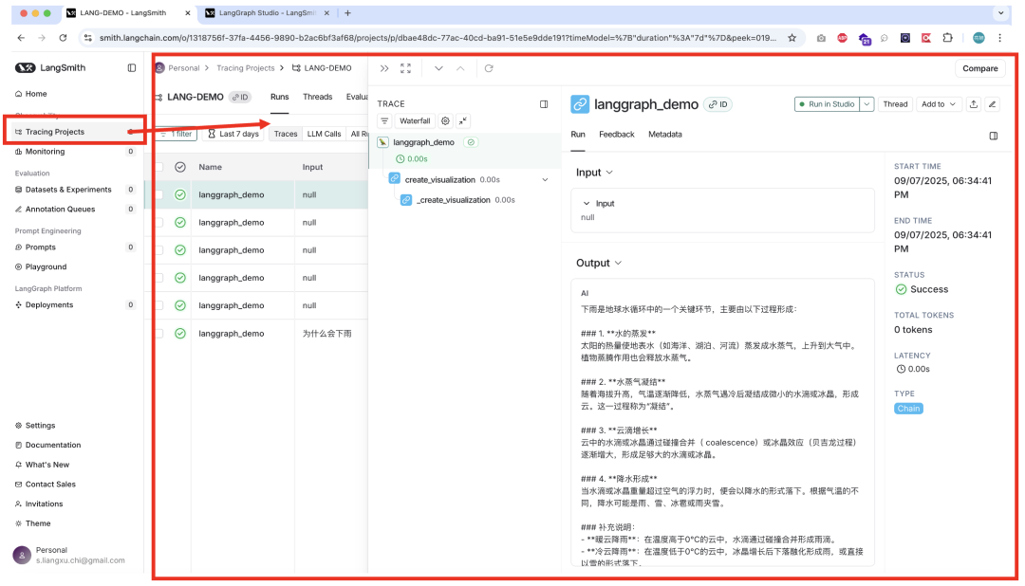Click the Compare button
The height and width of the screenshot is (586, 1025).
(x=979, y=68)
